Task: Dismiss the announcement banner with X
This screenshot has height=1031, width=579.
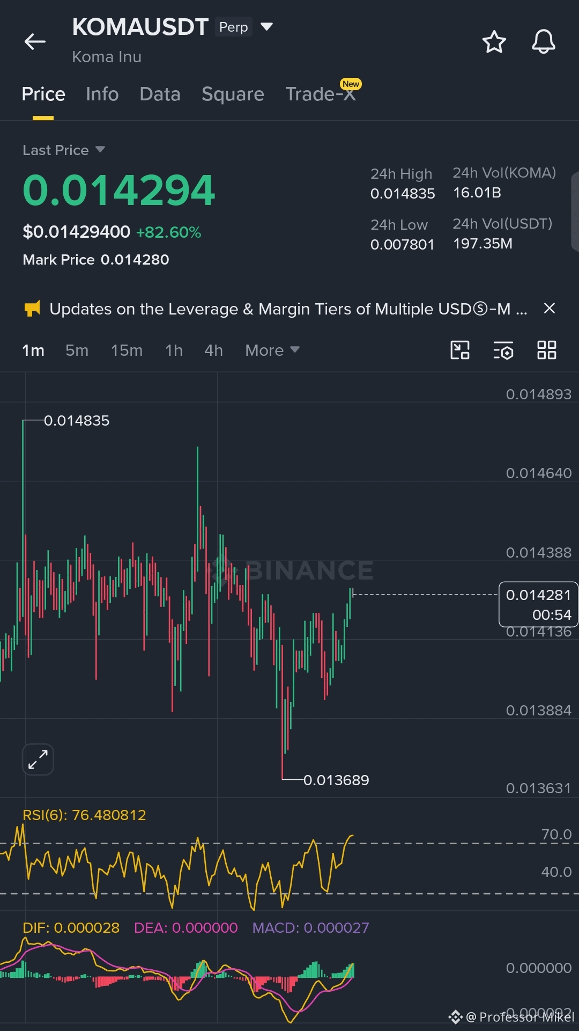Action: click(549, 308)
